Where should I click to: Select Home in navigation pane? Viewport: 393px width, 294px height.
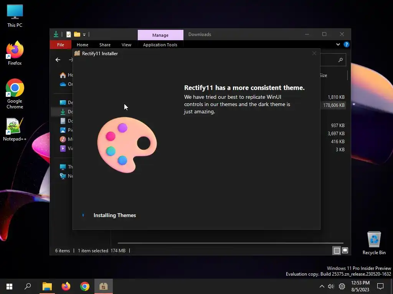coord(66,75)
